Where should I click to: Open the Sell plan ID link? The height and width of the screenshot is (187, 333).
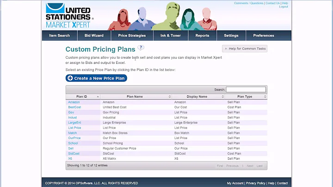pos(71,148)
